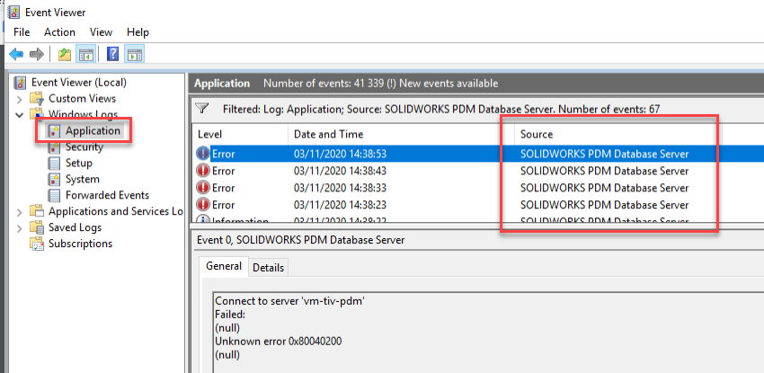Select Forwarded Events in the tree
This screenshot has width=764, height=373.
click(107, 195)
